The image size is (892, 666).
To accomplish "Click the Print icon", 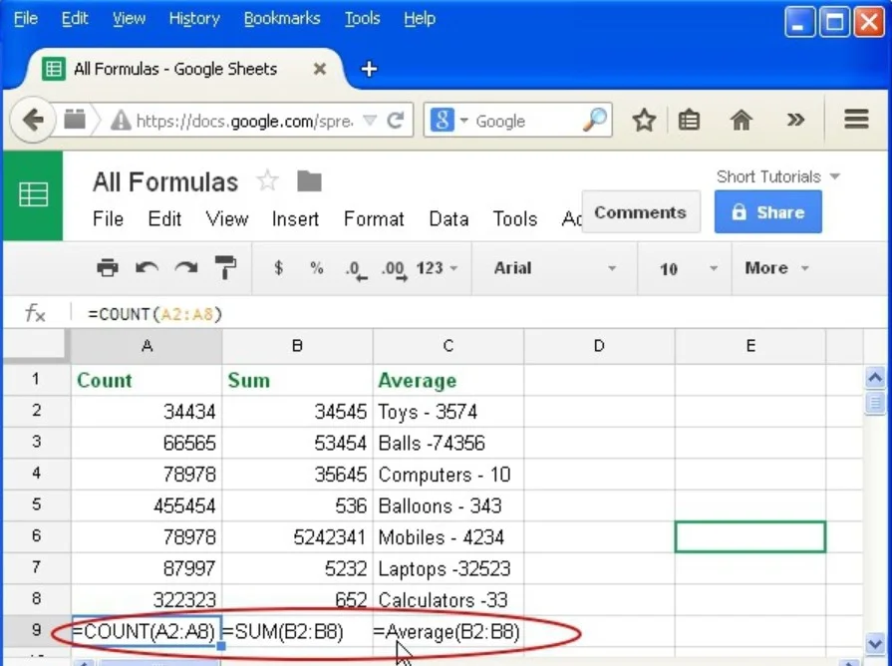I will tap(108, 268).
